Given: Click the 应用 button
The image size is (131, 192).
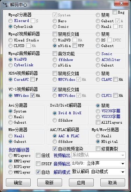Looking at the screenshot, I should [81, 183].
